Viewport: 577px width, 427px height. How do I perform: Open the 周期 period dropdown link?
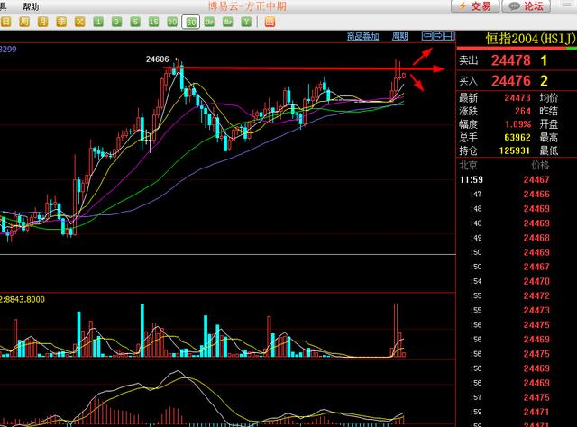point(399,36)
